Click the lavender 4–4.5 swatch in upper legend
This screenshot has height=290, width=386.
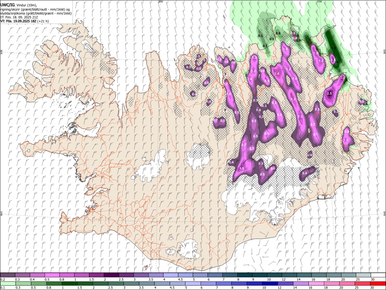tap(171, 275)
